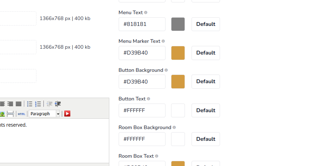The image size is (322, 166).
Task: Click the Button Background hex field
Action: (142, 81)
